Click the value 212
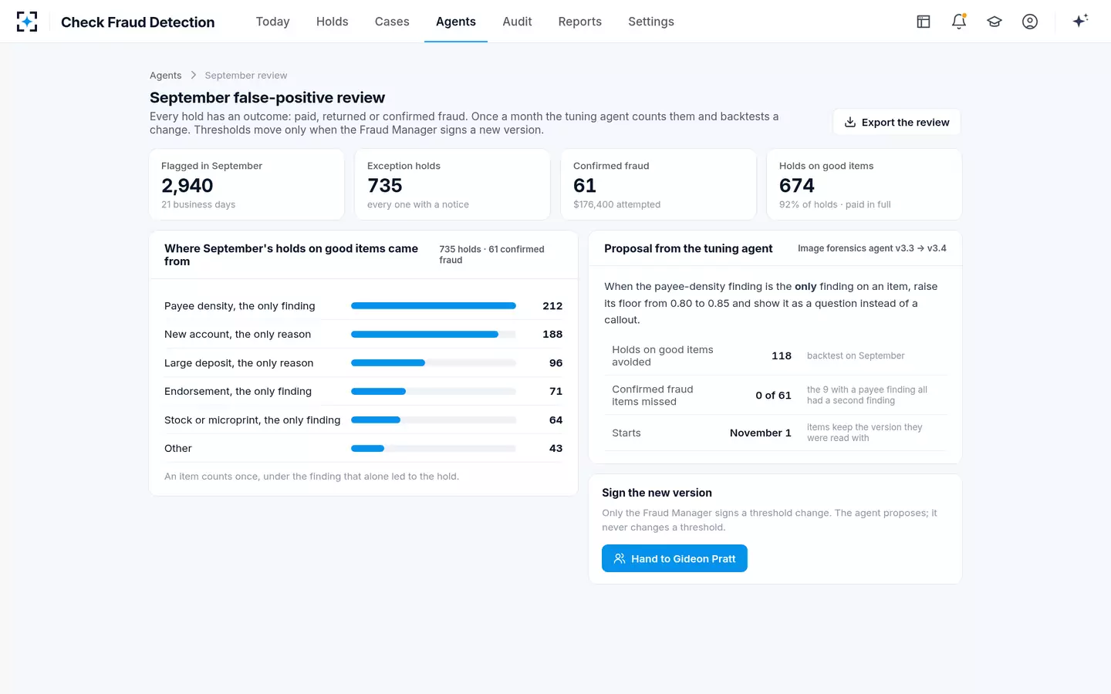Screen dimensions: 1111x694 point(552,305)
